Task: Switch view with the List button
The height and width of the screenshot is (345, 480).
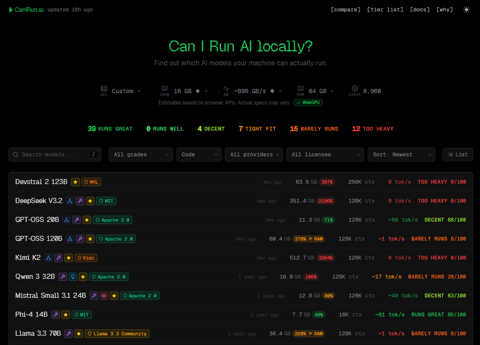Action: click(x=458, y=155)
